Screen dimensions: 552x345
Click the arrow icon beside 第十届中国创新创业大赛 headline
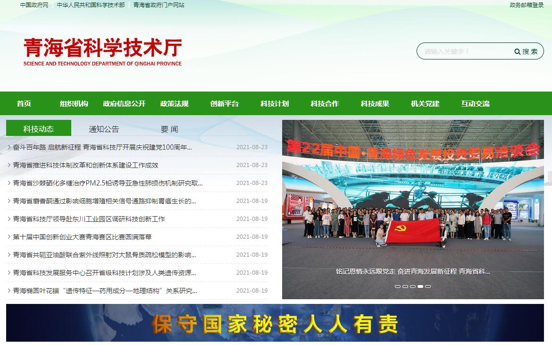[x=9, y=237]
